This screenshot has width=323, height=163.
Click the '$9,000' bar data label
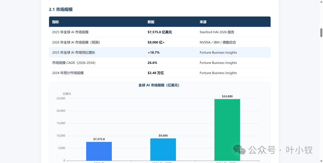(163, 136)
